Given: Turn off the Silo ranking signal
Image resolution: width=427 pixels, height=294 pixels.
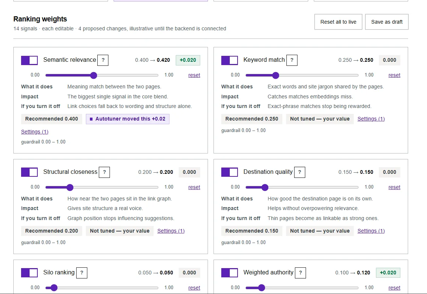Looking at the screenshot, I should pyautogui.click(x=29, y=273).
